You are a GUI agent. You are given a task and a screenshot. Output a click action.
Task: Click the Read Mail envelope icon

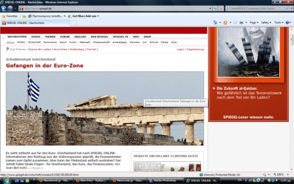click(x=235, y=23)
